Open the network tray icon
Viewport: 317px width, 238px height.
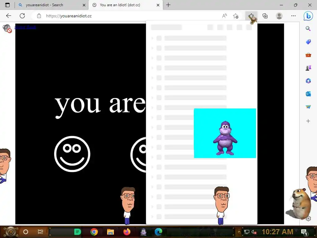[x=247, y=232]
